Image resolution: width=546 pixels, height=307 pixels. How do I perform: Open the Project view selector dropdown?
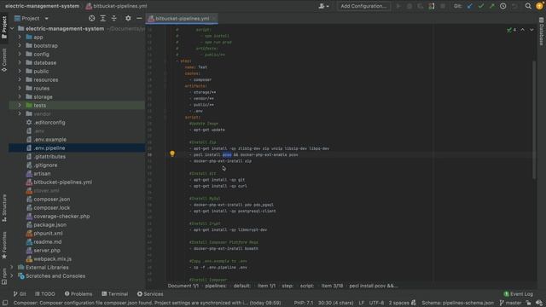32,18
